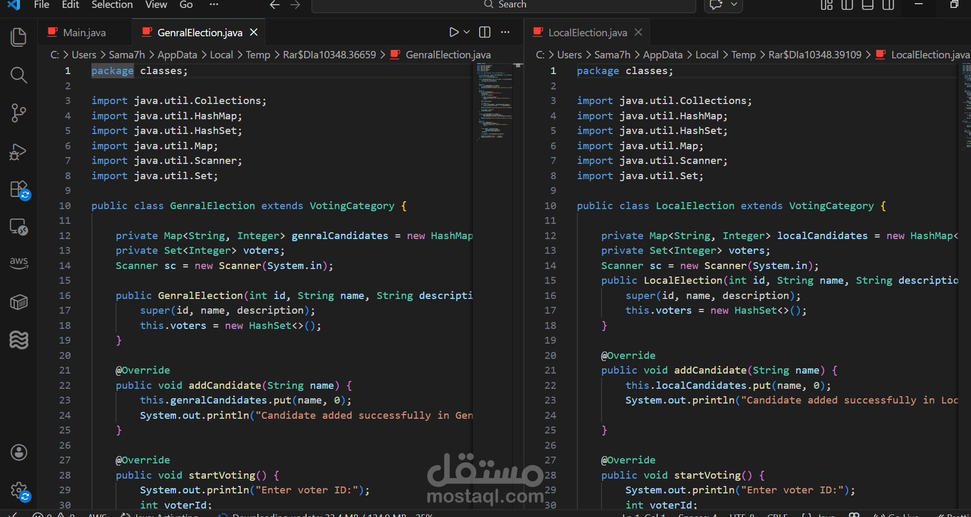Click 'startVoting' in right editor
971x517 pixels.
click(x=707, y=475)
